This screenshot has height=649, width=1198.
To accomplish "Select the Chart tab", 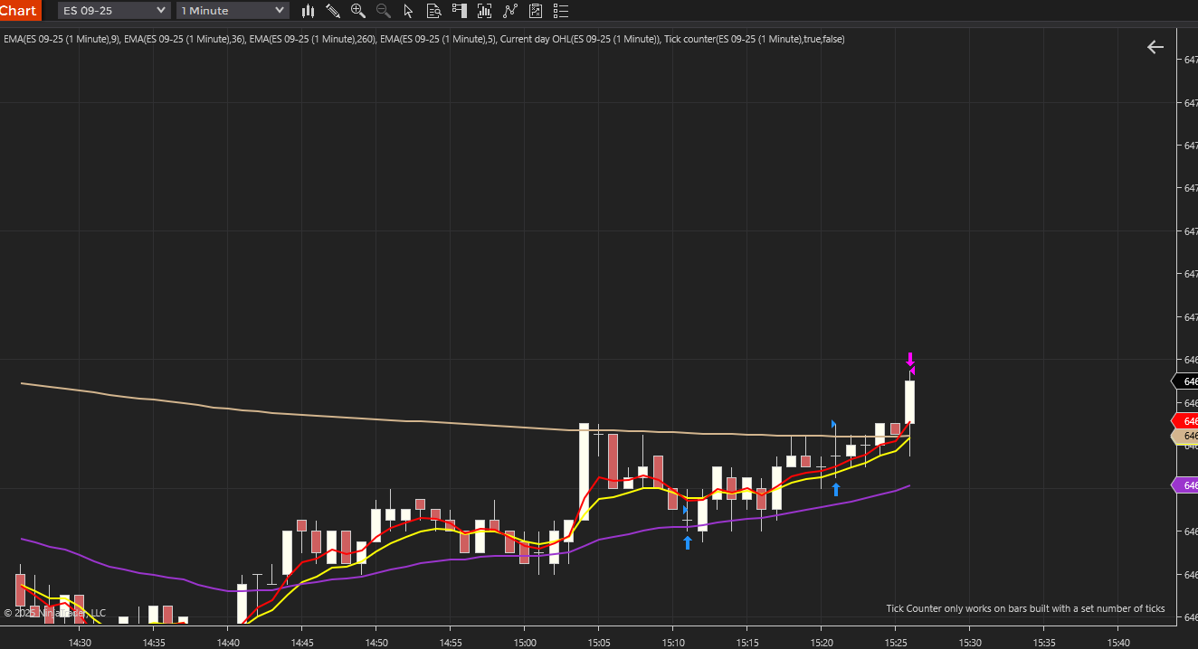I will [x=20, y=10].
